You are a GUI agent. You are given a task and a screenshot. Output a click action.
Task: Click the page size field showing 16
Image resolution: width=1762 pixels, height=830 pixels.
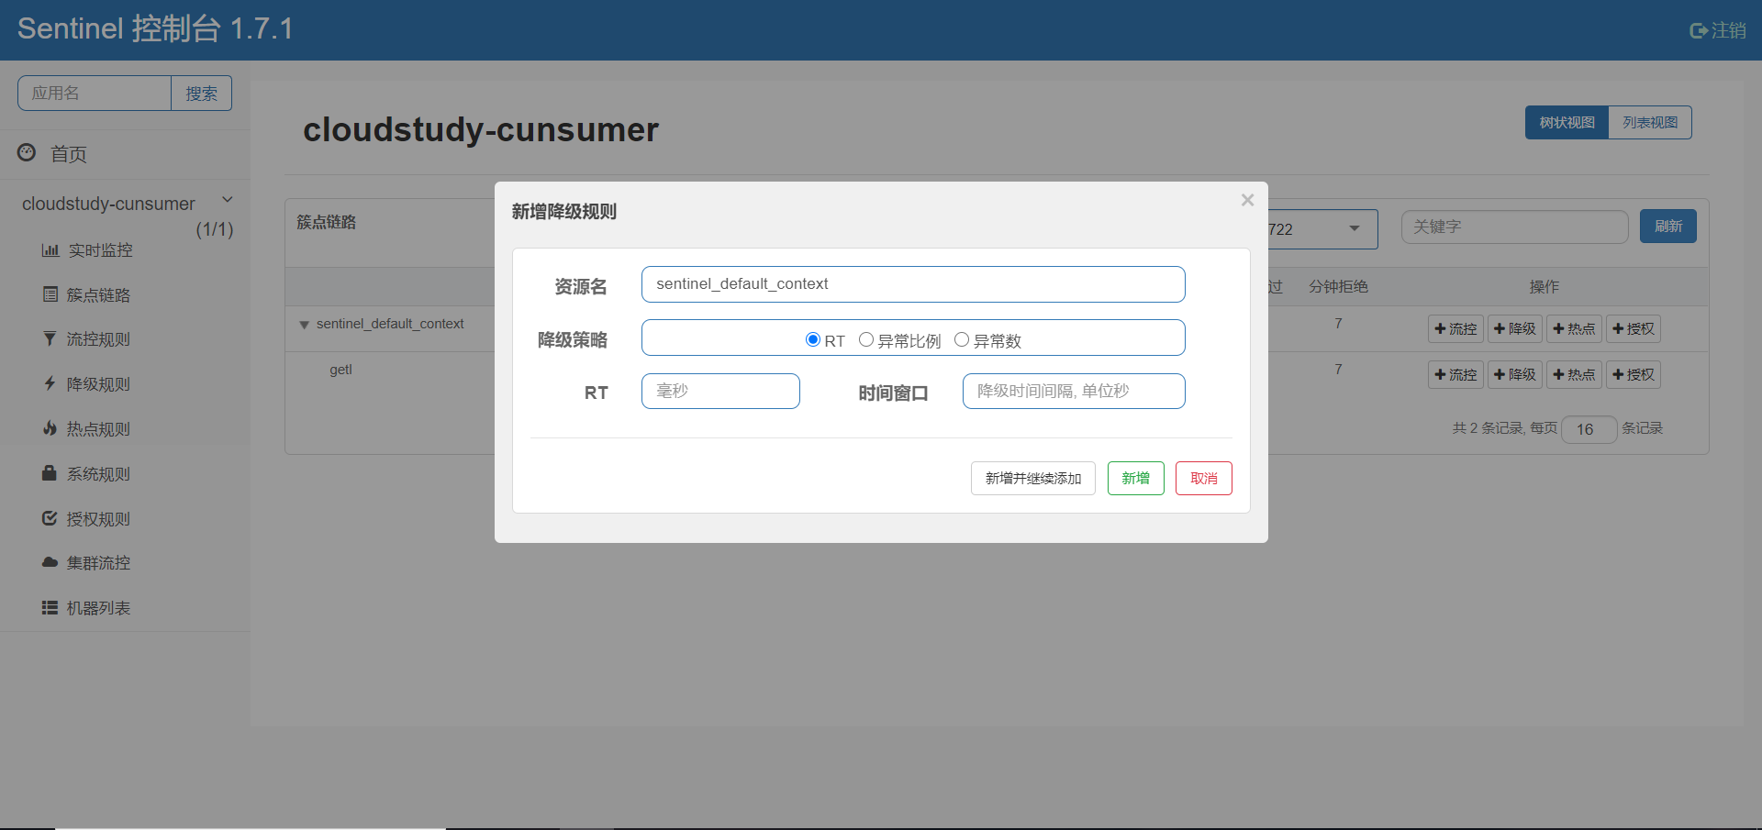[x=1589, y=429]
